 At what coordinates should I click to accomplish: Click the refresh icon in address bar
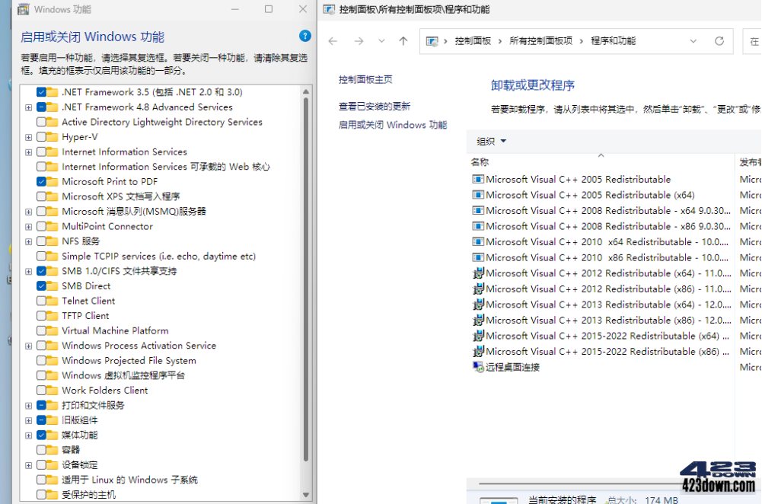(x=719, y=41)
